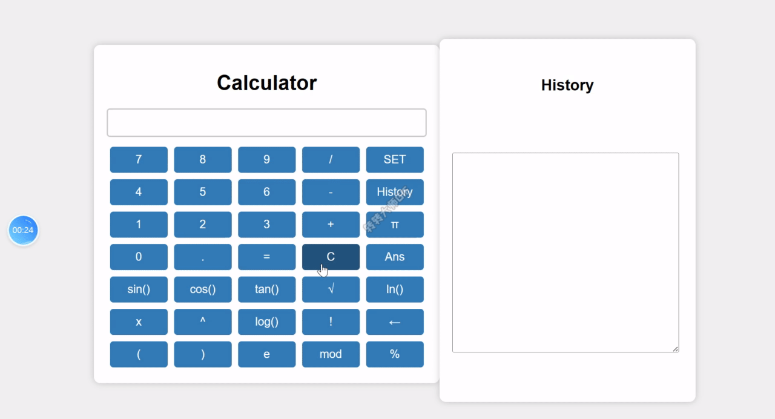
Task: Insert the square root symbol
Action: 331,289
